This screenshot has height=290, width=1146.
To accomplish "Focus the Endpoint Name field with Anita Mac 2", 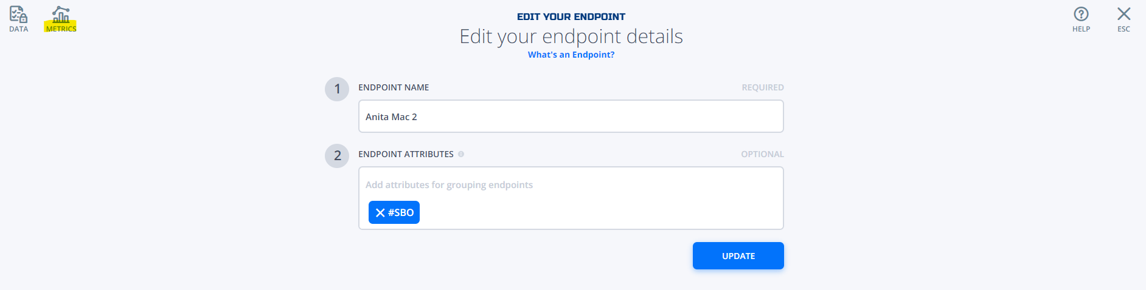I will (571, 116).
